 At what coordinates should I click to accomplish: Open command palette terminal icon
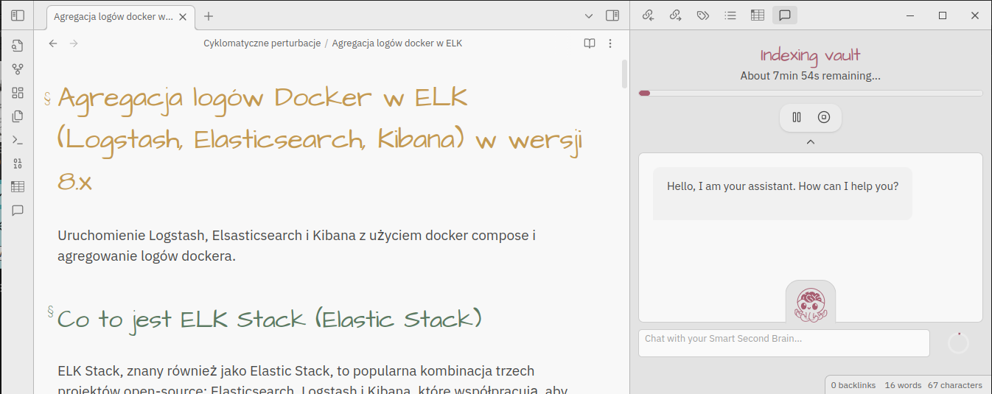(18, 140)
